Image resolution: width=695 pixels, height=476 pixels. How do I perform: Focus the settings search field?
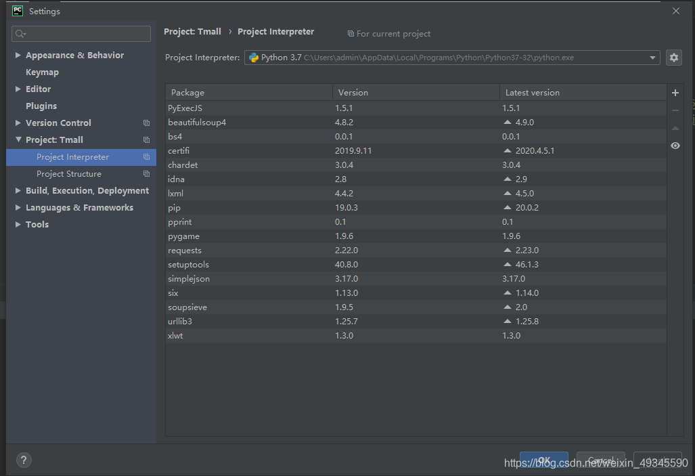pyautogui.click(x=81, y=34)
